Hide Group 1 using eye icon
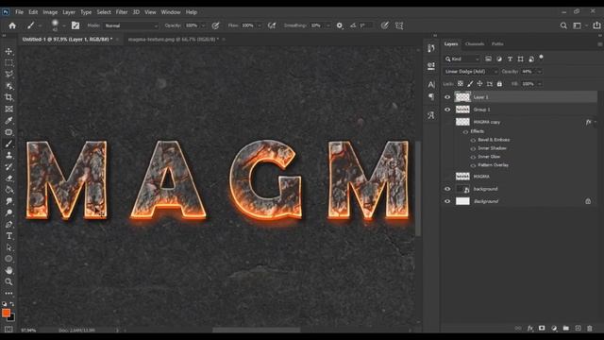 [x=447, y=110]
